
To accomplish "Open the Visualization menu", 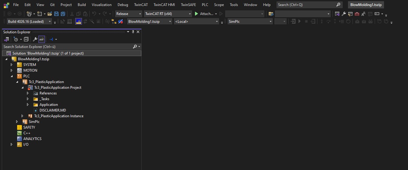I will pos(102,5).
